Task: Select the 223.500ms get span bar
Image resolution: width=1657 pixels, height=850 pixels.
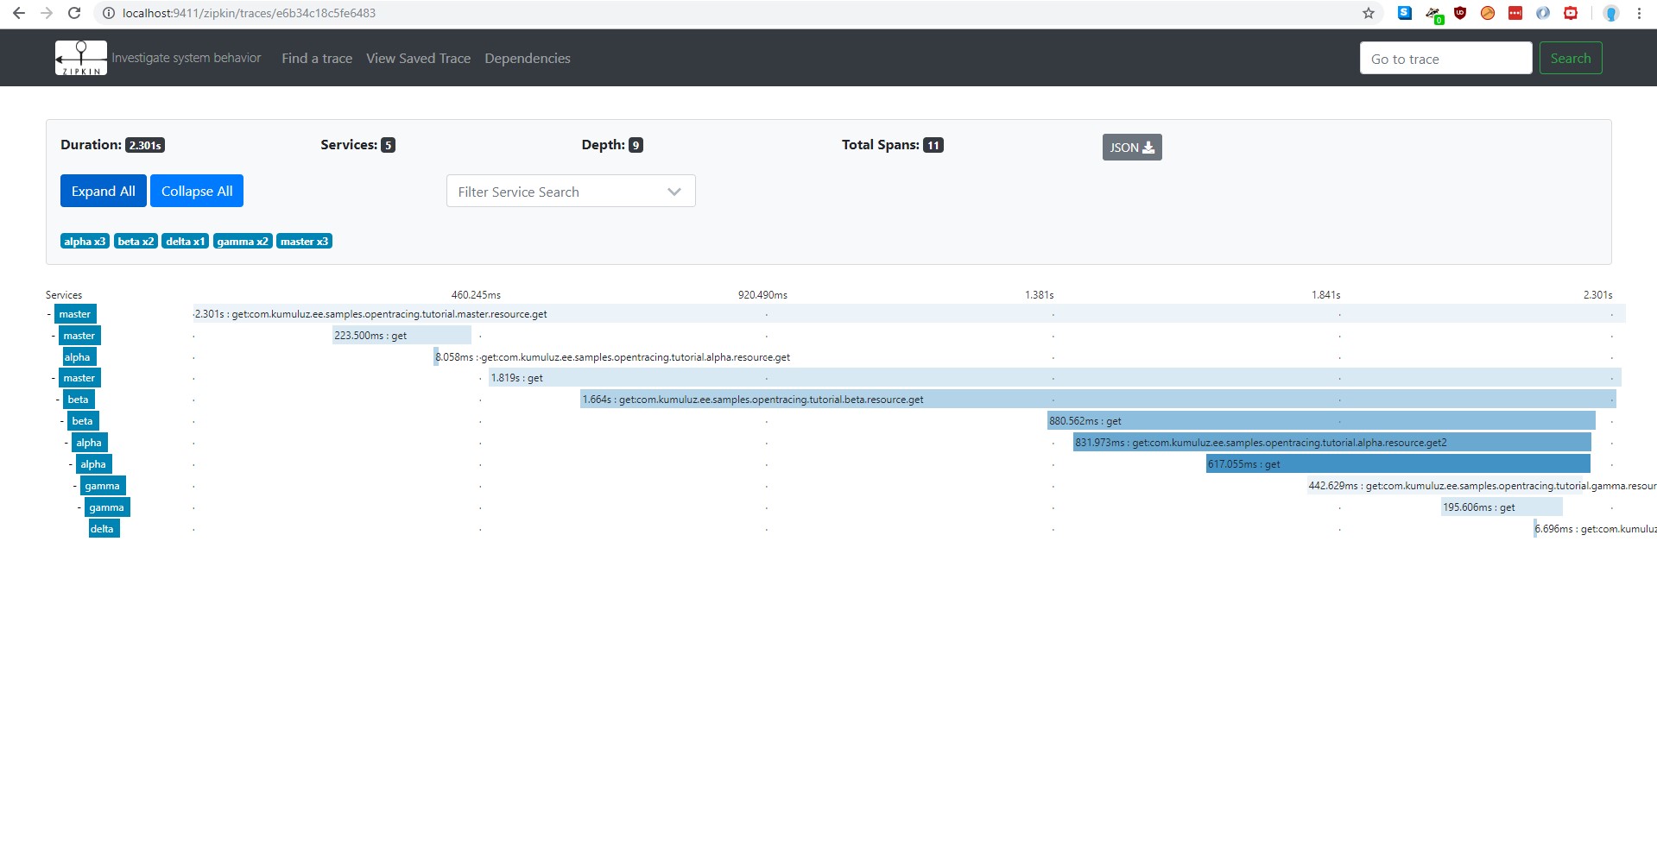Action: click(402, 336)
